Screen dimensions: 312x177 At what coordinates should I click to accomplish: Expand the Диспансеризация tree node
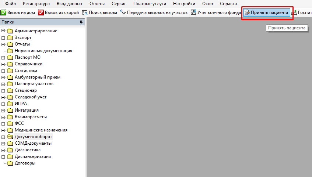tap(3, 157)
